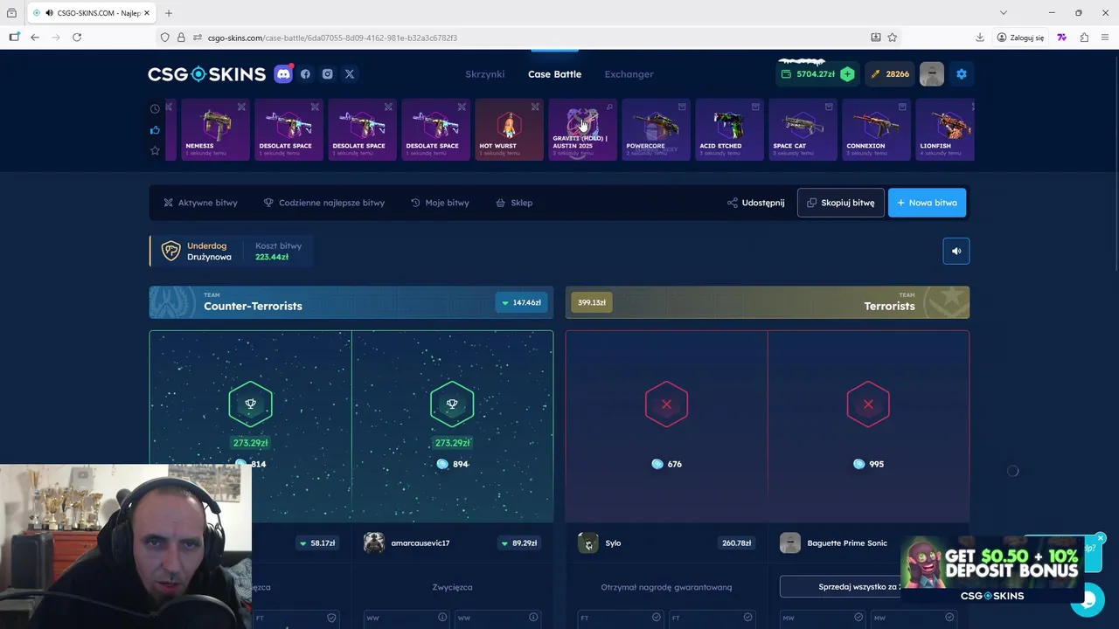Click the Nowa bitwa button
The image size is (1119, 629).
(928, 203)
